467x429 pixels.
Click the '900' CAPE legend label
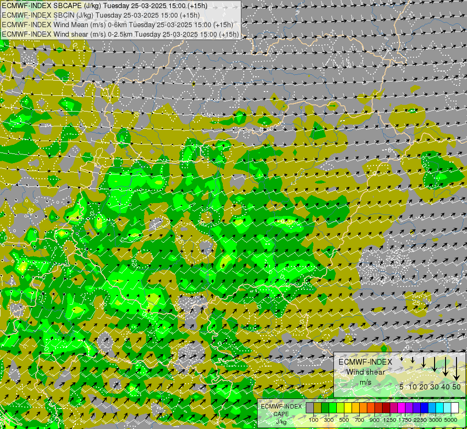click(374, 420)
